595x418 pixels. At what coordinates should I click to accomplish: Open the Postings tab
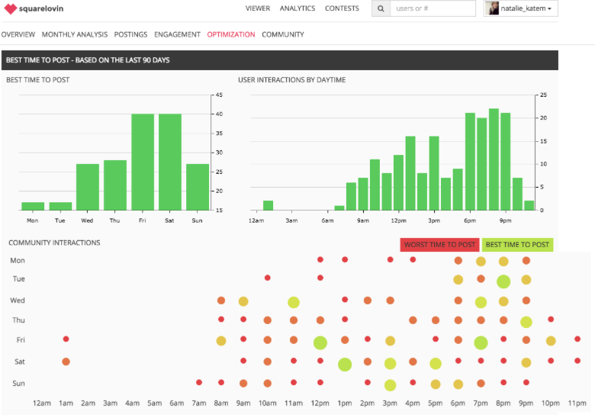tap(130, 34)
